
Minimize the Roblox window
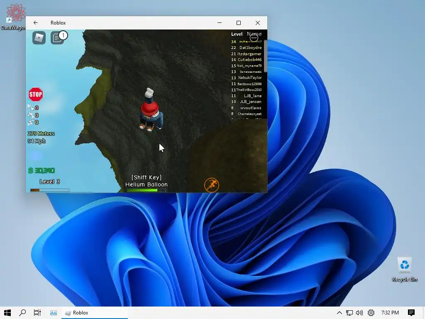pyautogui.click(x=220, y=23)
